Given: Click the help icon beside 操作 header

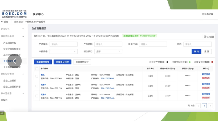Looking at the screenshot, I should (x=208, y=69).
